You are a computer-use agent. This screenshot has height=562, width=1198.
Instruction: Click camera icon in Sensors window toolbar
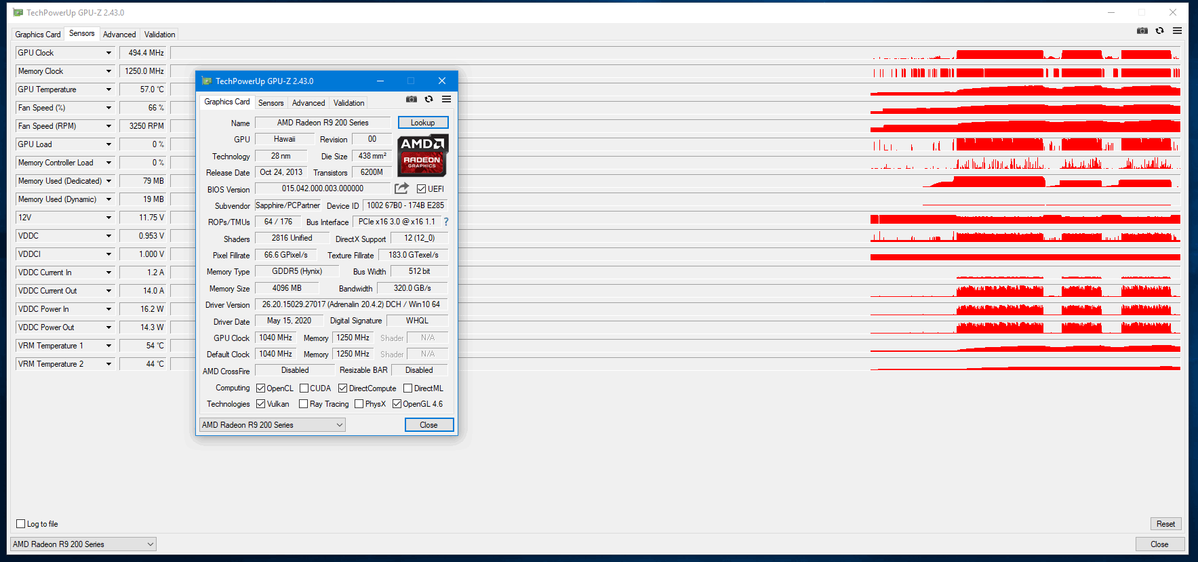click(1142, 31)
